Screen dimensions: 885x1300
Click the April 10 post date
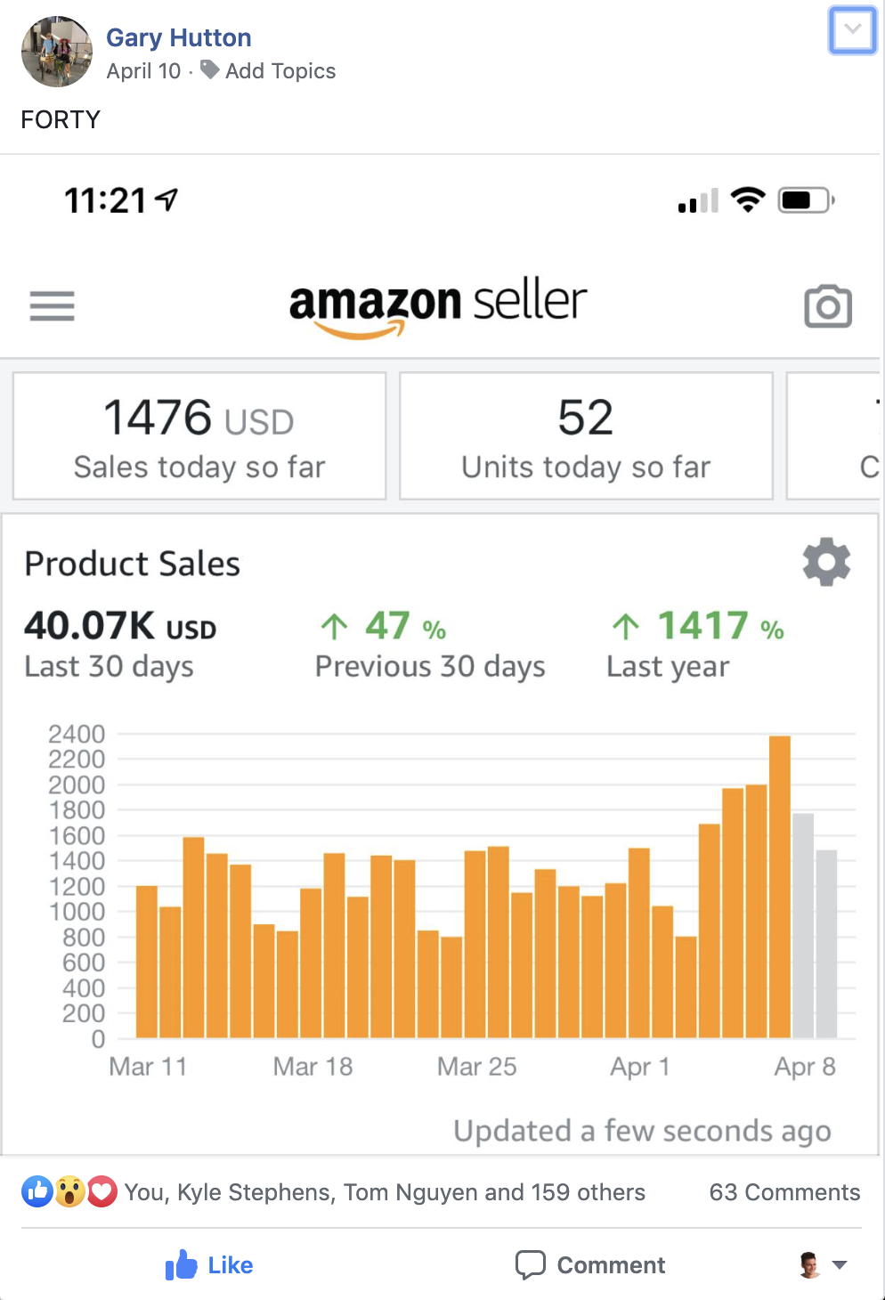[143, 71]
